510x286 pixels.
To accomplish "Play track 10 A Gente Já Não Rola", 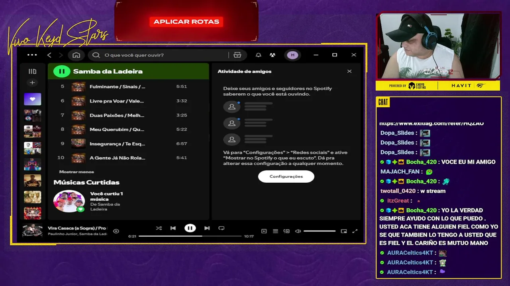I will point(128,158).
